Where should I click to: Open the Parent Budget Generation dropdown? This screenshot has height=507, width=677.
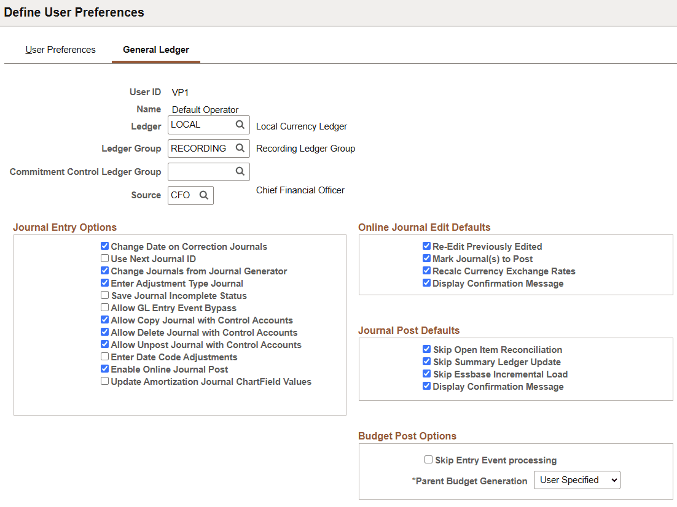coord(576,479)
